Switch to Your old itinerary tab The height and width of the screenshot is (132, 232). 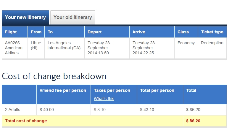73,17
